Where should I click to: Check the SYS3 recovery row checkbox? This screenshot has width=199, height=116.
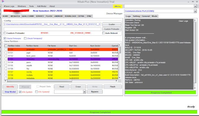click(x=6, y=59)
